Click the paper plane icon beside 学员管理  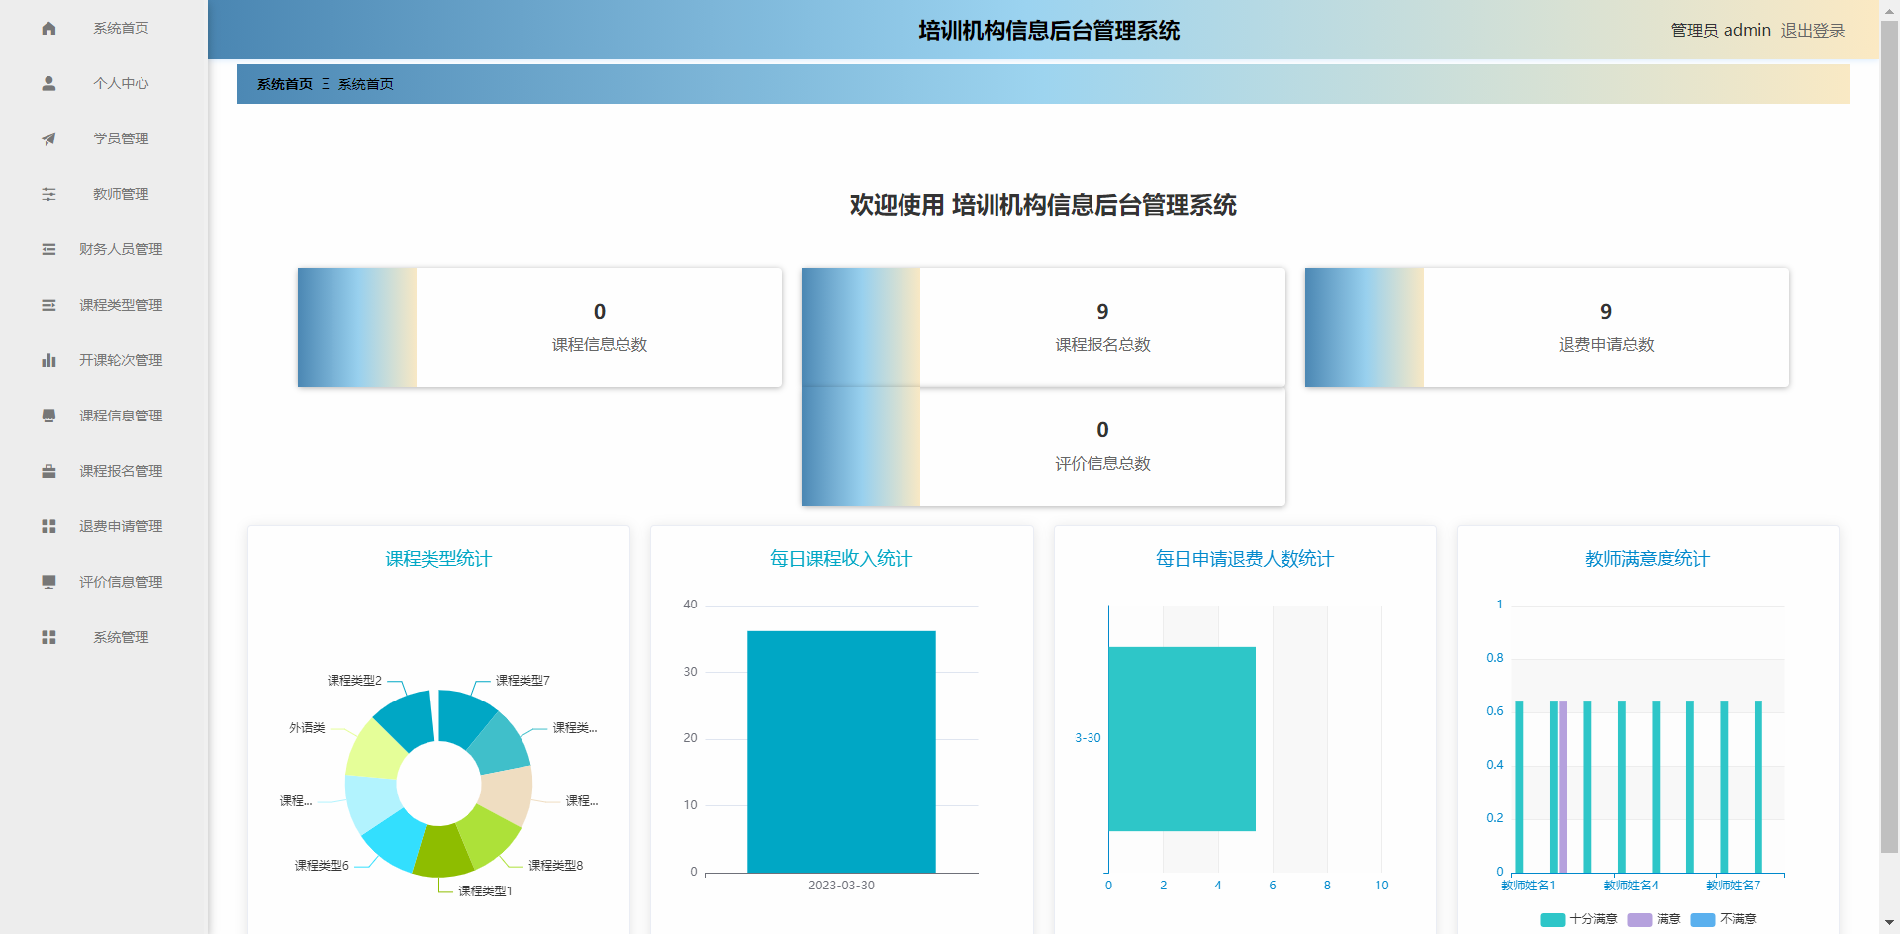48,139
